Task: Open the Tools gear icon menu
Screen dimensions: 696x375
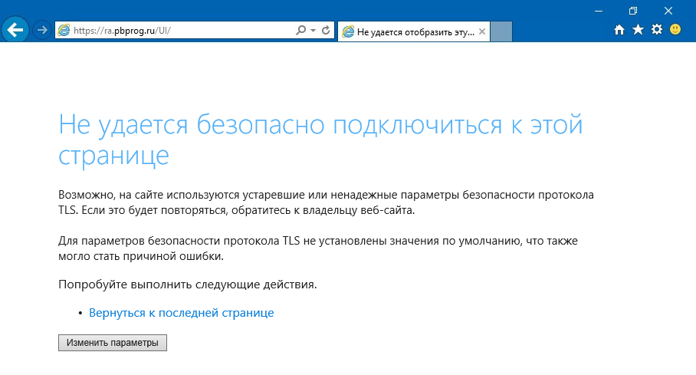Action: pos(656,30)
